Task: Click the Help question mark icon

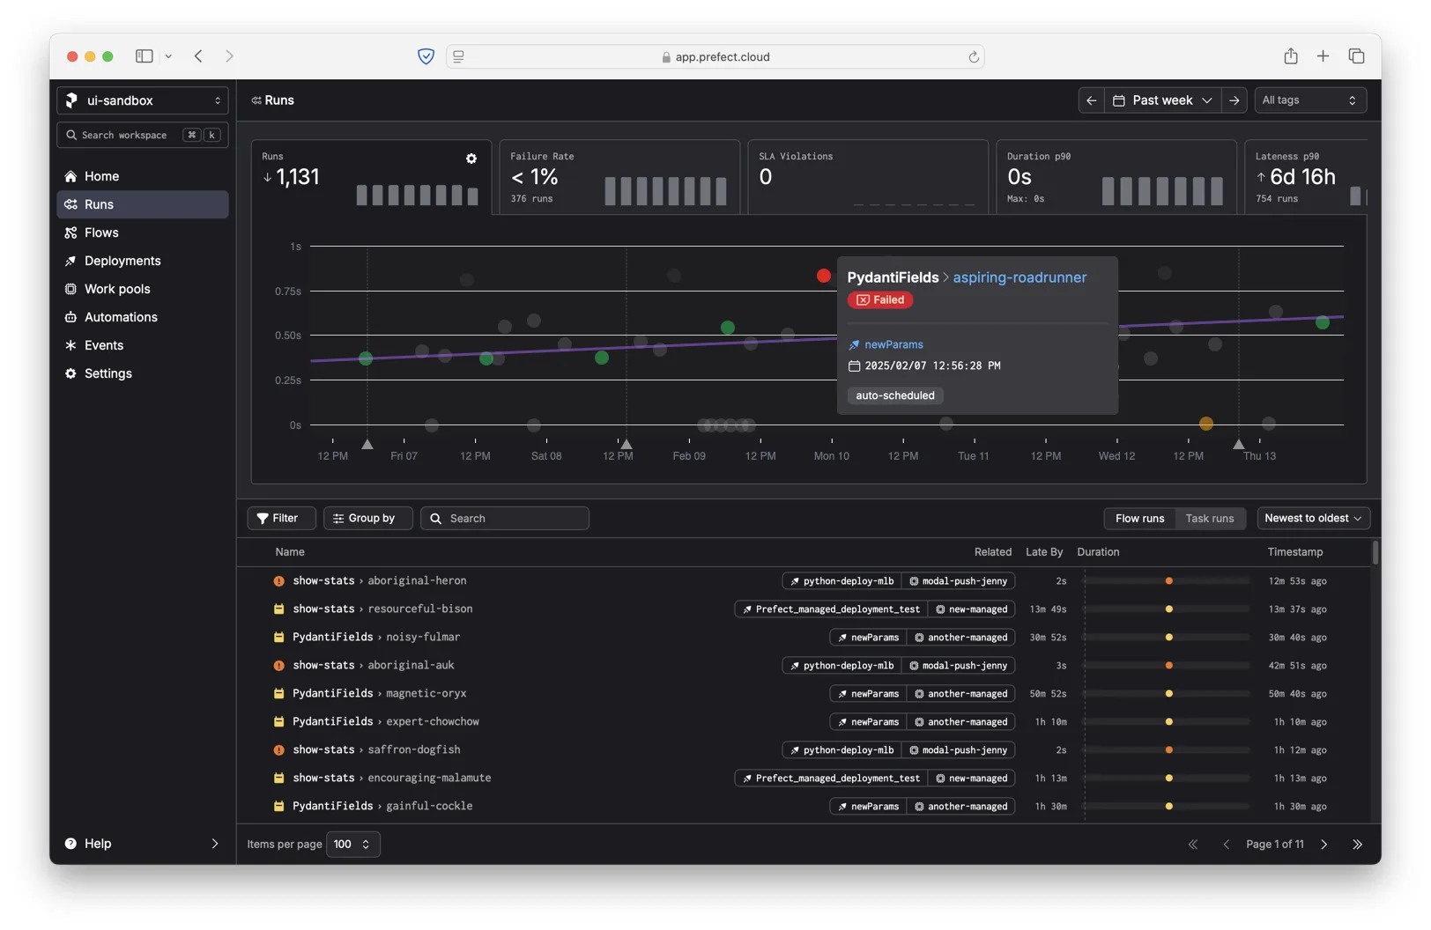Action: [70, 844]
